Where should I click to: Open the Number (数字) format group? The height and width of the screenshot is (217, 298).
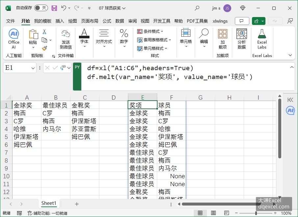coord(124,38)
